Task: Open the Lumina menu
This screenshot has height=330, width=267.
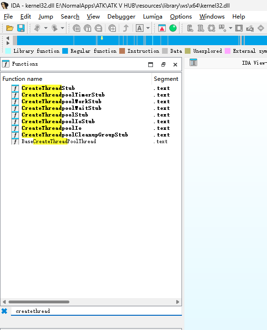Action: coord(153,17)
